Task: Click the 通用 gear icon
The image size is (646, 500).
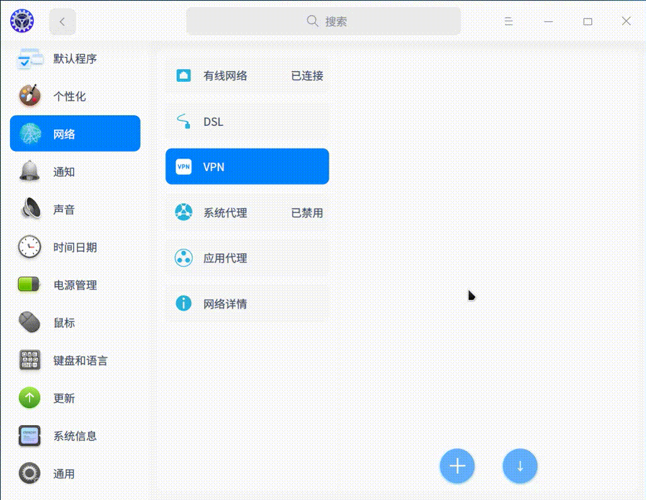Action: (x=30, y=473)
